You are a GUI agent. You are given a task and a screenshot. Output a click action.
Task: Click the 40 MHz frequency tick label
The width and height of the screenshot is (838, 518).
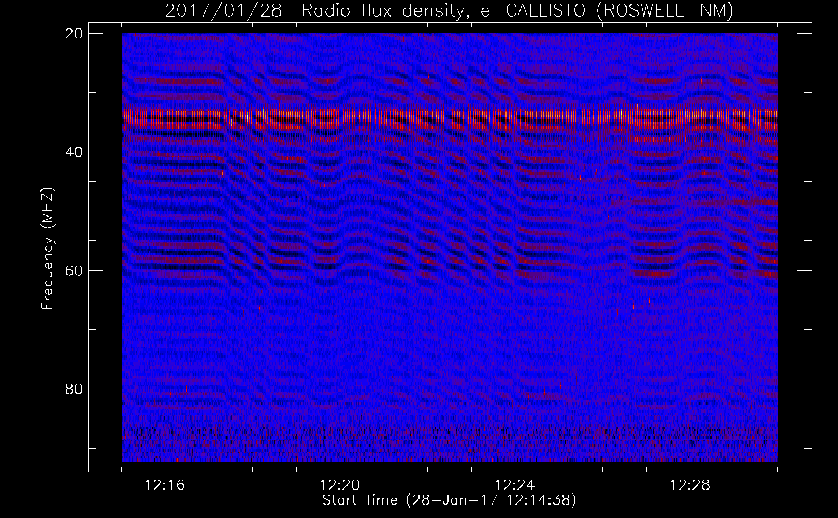pyautogui.click(x=74, y=152)
